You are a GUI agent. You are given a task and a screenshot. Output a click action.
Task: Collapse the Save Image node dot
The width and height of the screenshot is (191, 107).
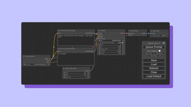pyautogui.click(x=151, y=31)
